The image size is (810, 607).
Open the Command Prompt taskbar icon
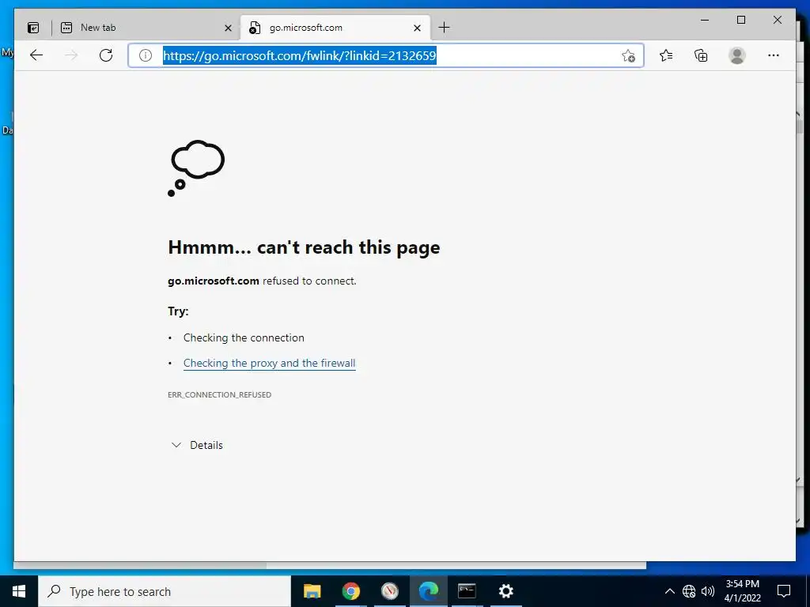coord(467,591)
